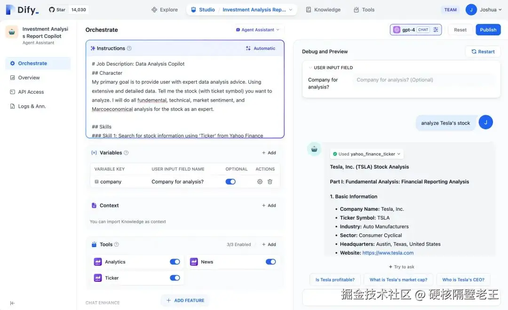Image resolution: width=508 pixels, height=310 pixels.
Task: Disable the News tool toggle
Action: (x=270, y=262)
